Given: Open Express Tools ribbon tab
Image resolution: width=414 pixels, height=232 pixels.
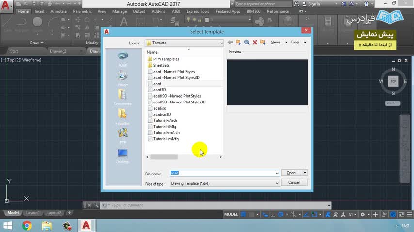Looking at the screenshot, I should coord(198,11).
